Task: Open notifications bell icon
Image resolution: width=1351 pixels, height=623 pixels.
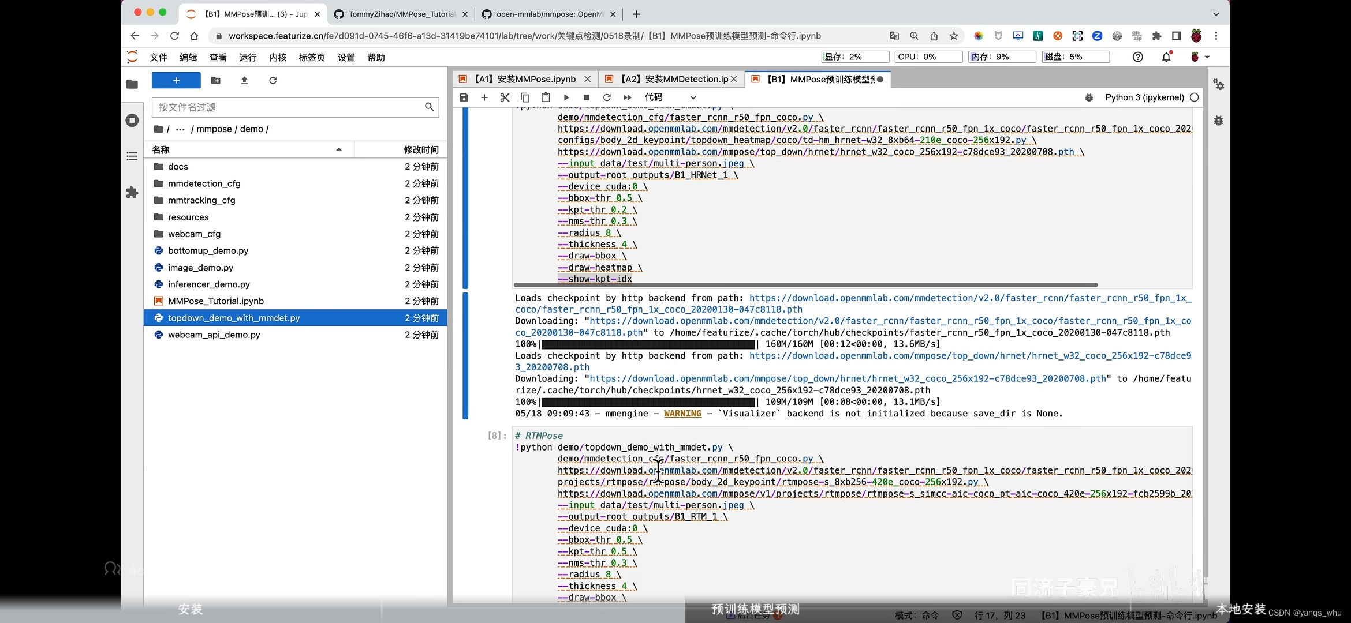Action: coord(1166,57)
